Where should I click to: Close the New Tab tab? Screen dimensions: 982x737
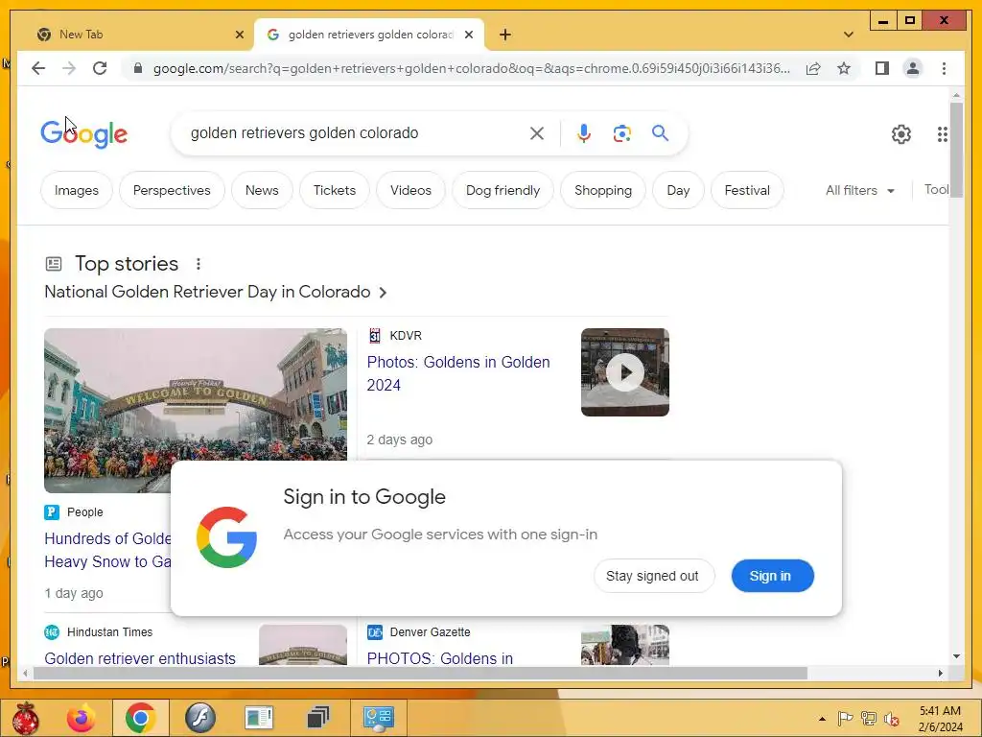point(239,35)
